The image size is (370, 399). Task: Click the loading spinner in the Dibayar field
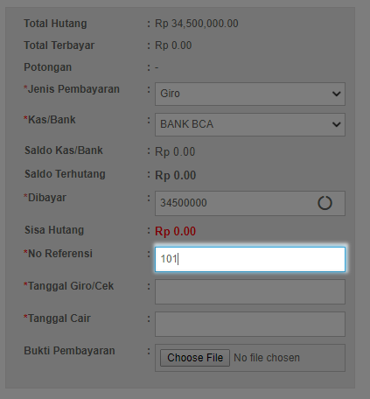[x=325, y=203]
